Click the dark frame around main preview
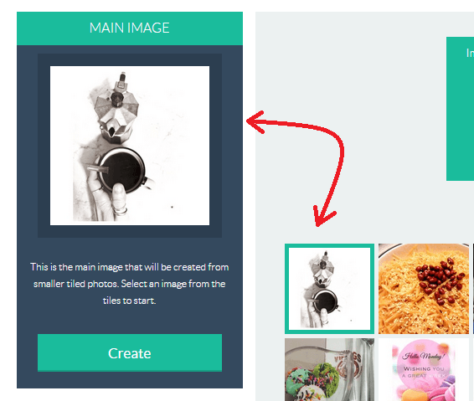474x401 pixels. point(130,59)
